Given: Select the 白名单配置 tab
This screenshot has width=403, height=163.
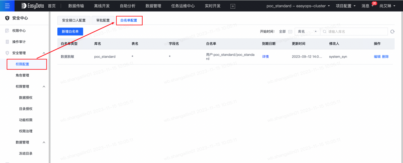Looking at the screenshot, I should tap(129, 20).
